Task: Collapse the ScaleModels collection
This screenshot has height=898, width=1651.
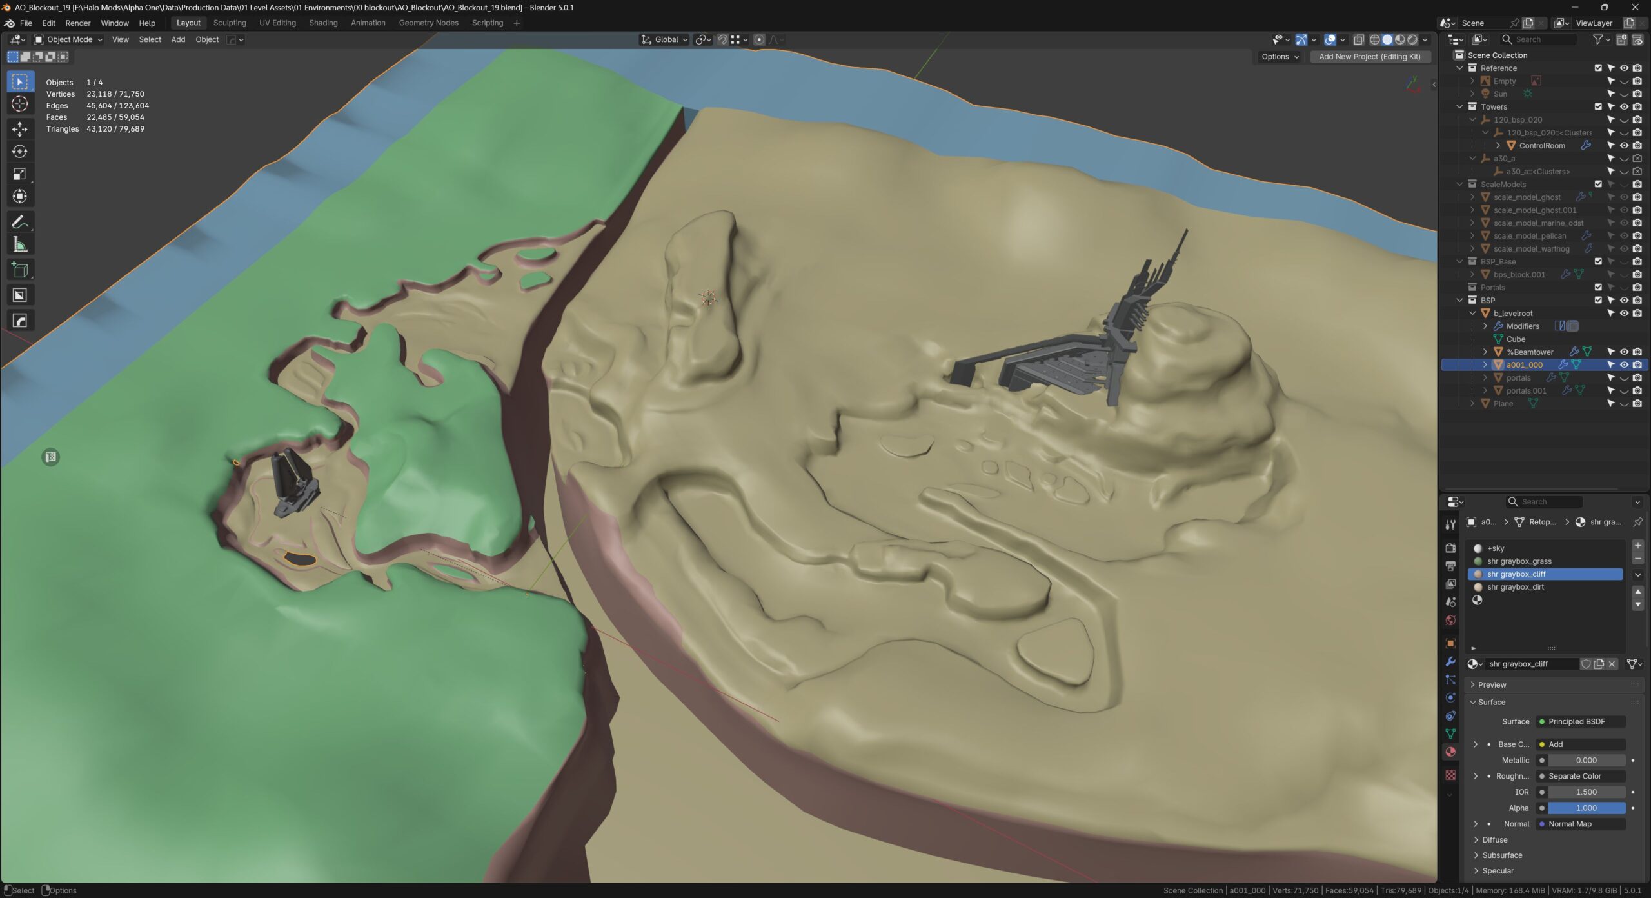Action: [x=1460, y=185]
